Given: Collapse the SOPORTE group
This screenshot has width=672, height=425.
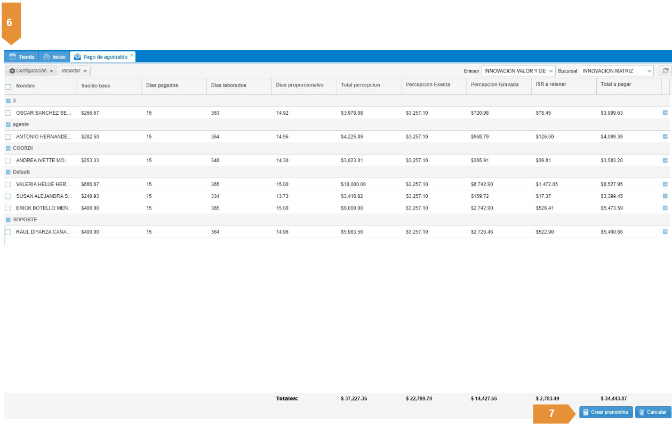Looking at the screenshot, I should [x=8, y=220].
